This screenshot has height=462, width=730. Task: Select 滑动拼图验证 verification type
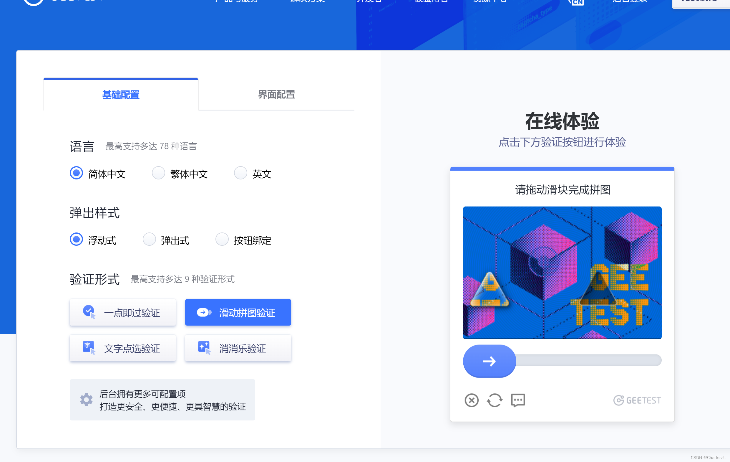point(238,312)
